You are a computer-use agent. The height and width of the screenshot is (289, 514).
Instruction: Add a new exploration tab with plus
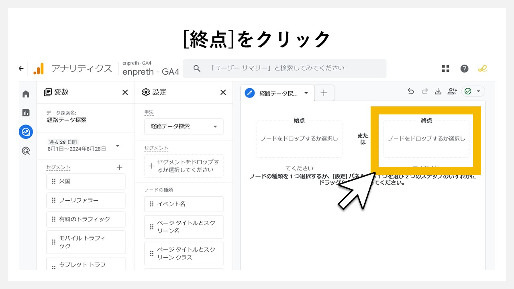[324, 93]
